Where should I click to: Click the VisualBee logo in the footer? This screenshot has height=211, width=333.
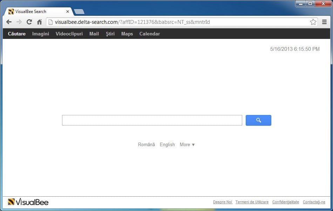click(x=28, y=202)
